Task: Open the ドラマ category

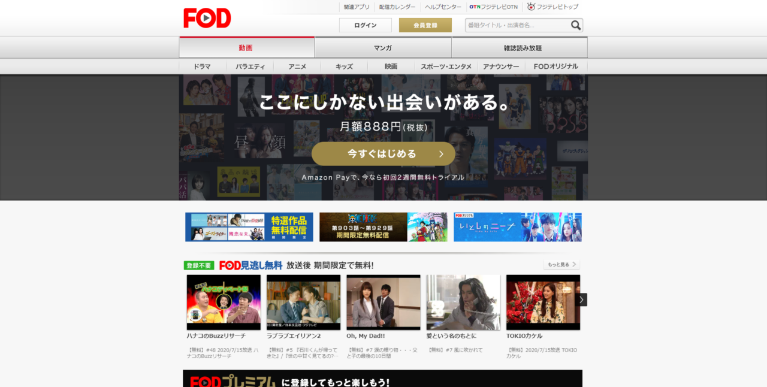Action: [203, 66]
